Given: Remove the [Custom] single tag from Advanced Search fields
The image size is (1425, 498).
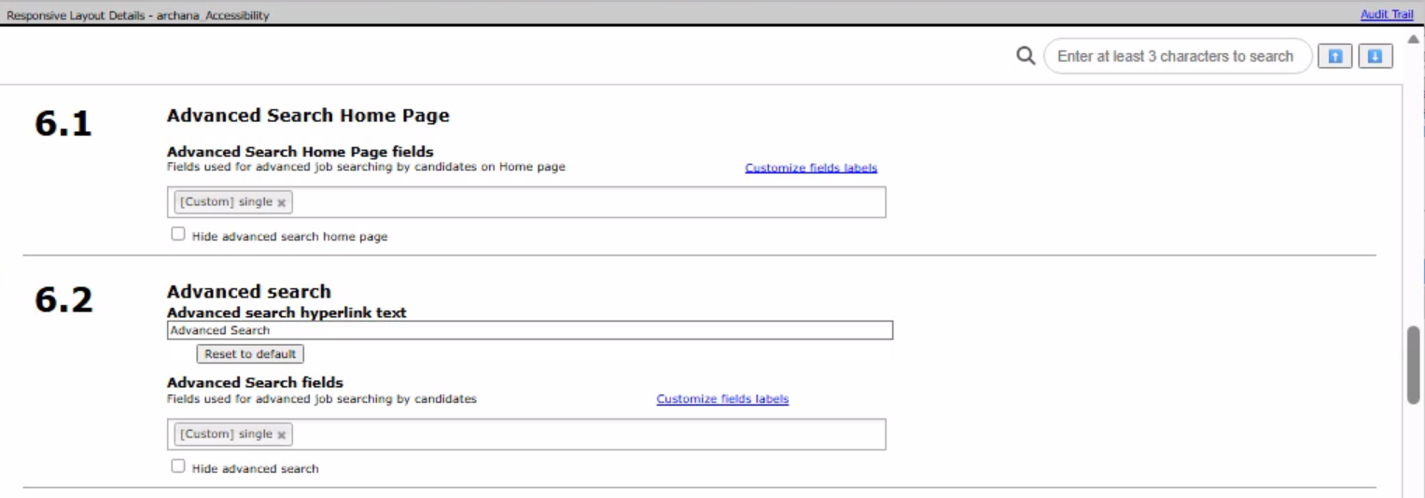Looking at the screenshot, I should 282,435.
